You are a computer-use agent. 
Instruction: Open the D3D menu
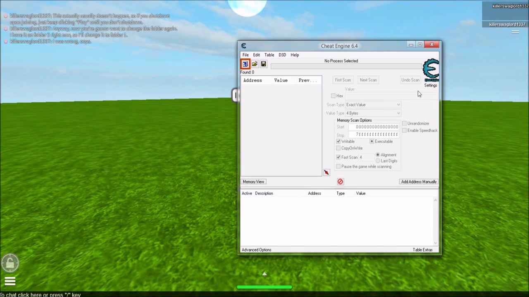[282, 55]
